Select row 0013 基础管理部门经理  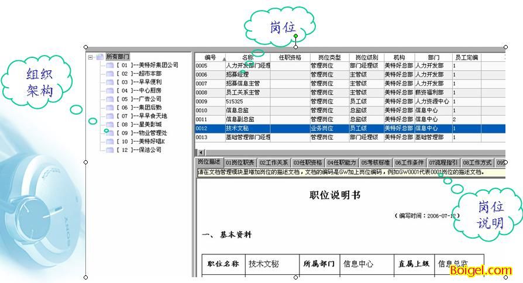(350, 137)
